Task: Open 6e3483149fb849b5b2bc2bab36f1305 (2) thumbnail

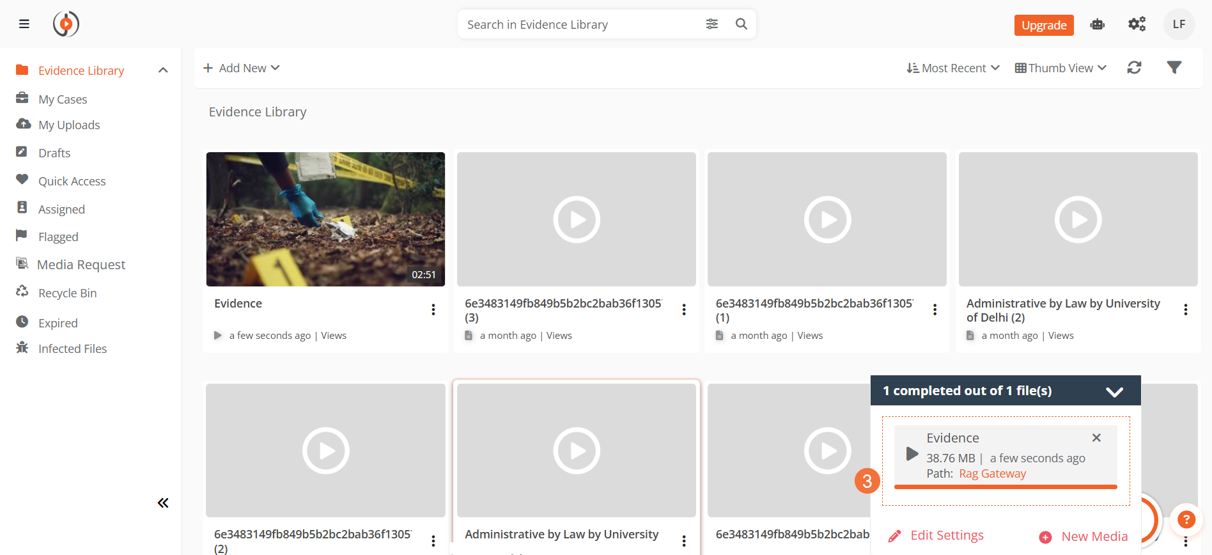Action: (325, 450)
